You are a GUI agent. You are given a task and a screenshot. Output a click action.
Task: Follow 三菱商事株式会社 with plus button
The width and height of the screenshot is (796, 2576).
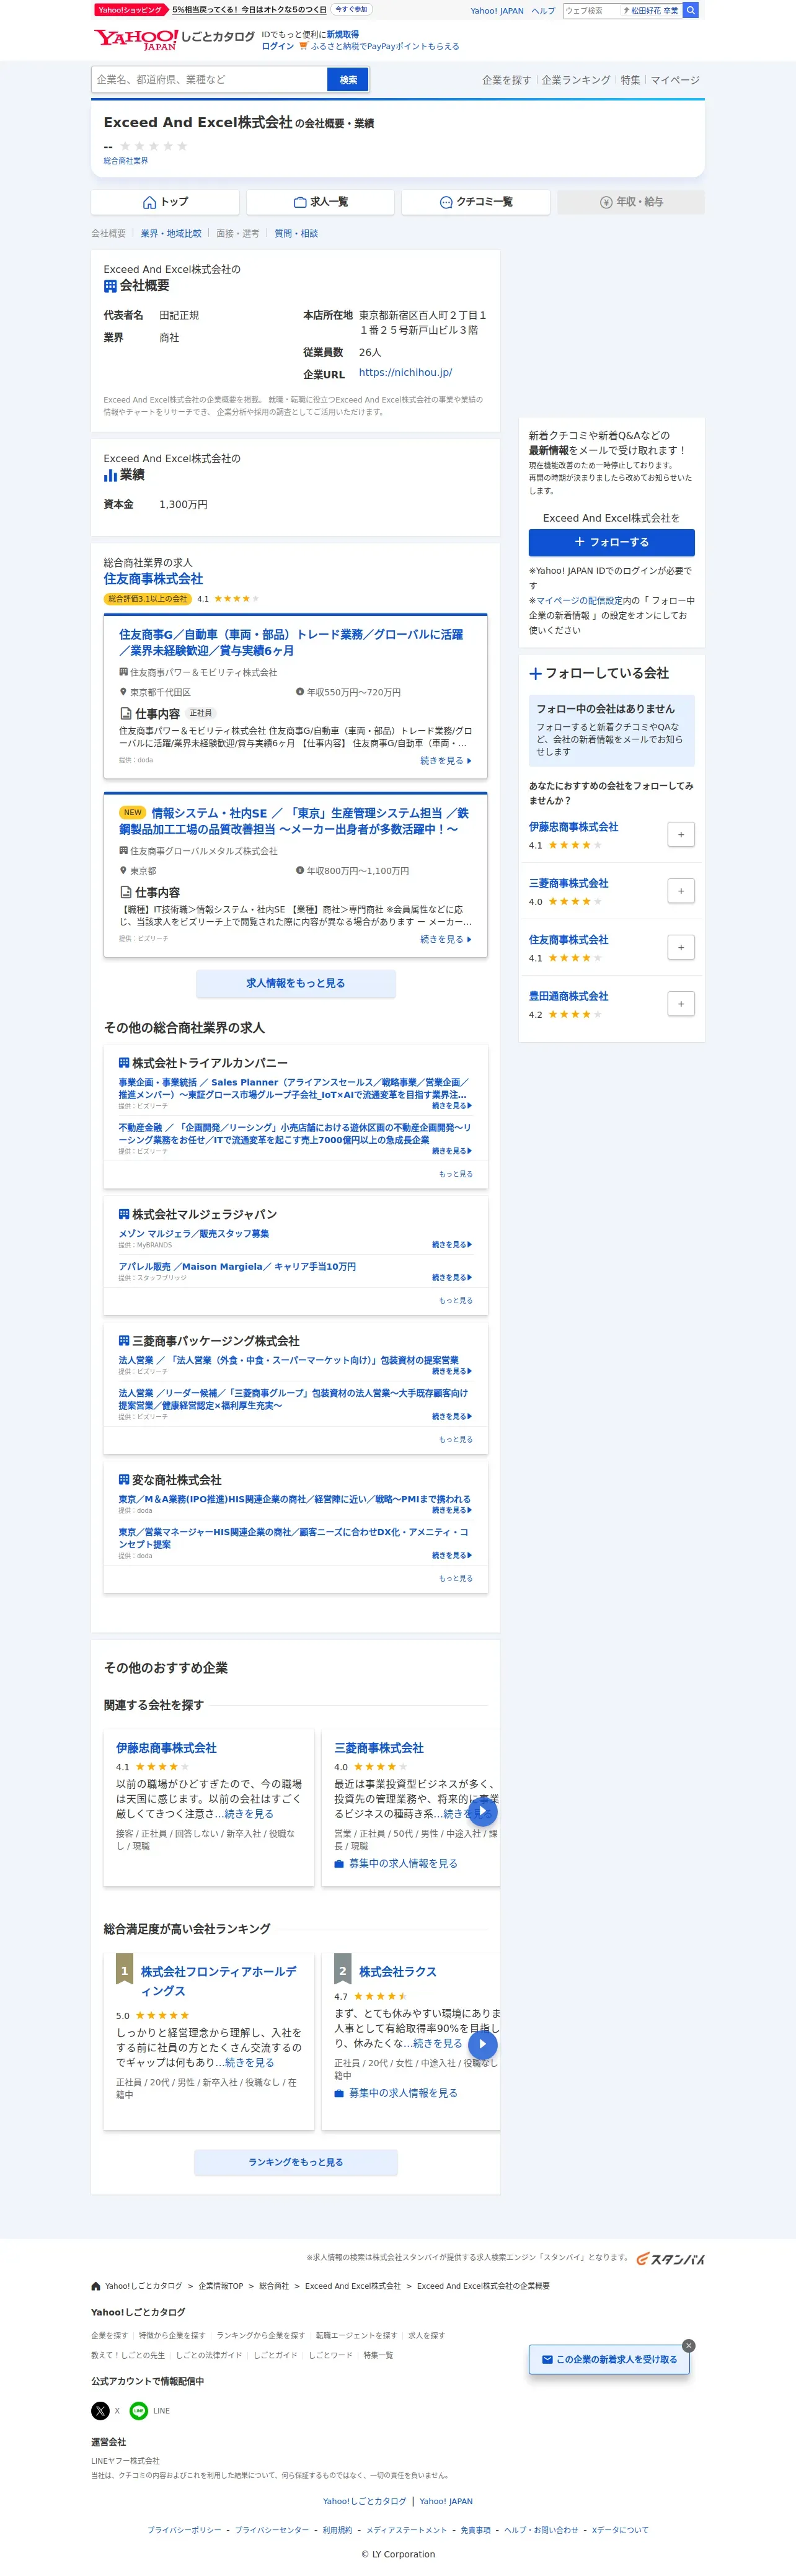[681, 891]
